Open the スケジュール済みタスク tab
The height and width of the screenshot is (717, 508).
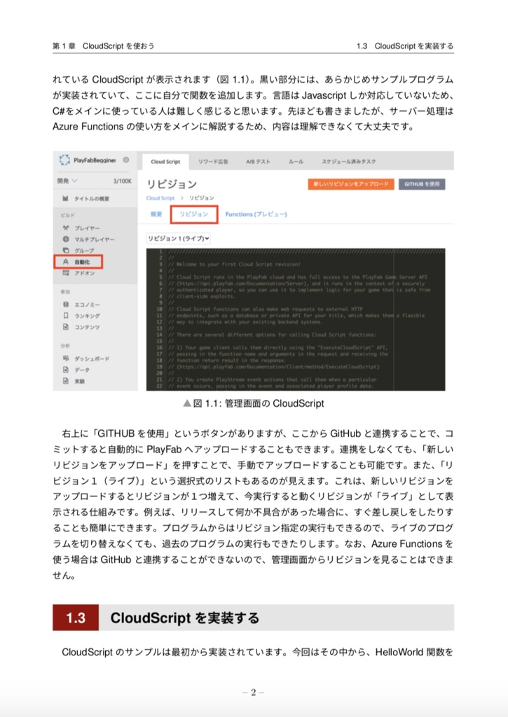pyautogui.click(x=349, y=162)
